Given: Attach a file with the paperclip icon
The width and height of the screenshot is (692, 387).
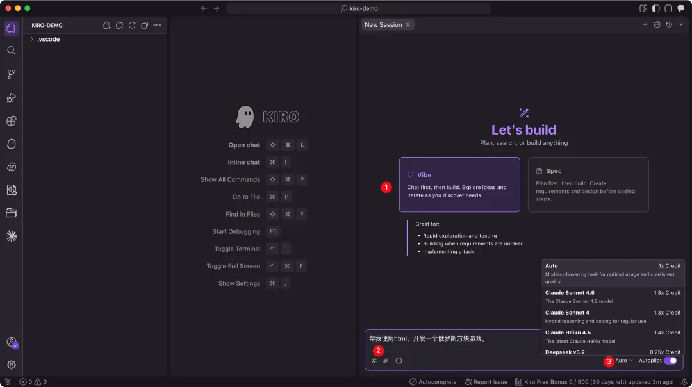Looking at the screenshot, I should pyautogui.click(x=386, y=361).
